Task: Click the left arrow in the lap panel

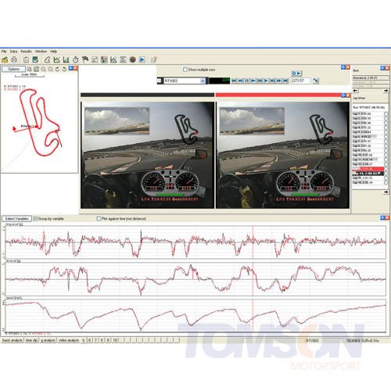Action: tap(356, 91)
